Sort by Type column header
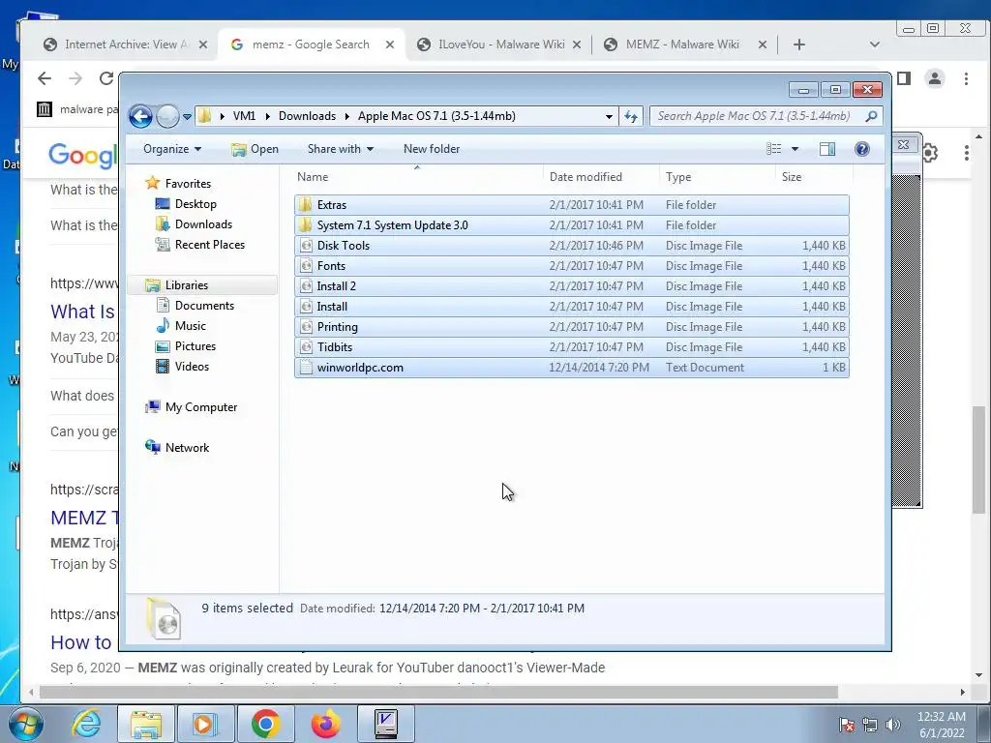Image resolution: width=991 pixels, height=743 pixels. coord(678,177)
